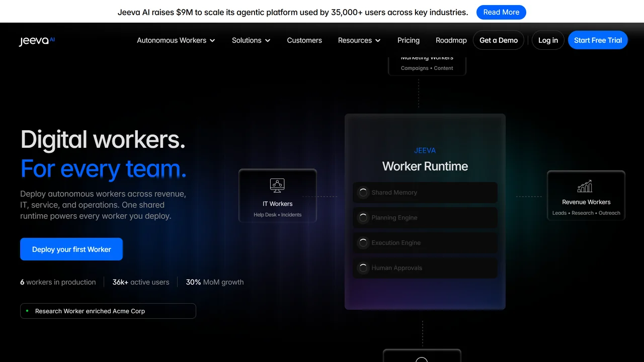Expand the Solutions menu chevron
The height and width of the screenshot is (362, 644).
(268, 40)
